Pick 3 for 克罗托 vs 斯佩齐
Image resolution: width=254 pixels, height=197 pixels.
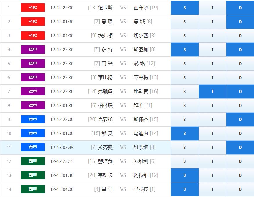tap(185, 119)
